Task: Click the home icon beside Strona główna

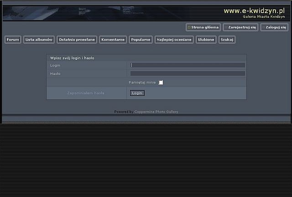Action: coord(189,27)
